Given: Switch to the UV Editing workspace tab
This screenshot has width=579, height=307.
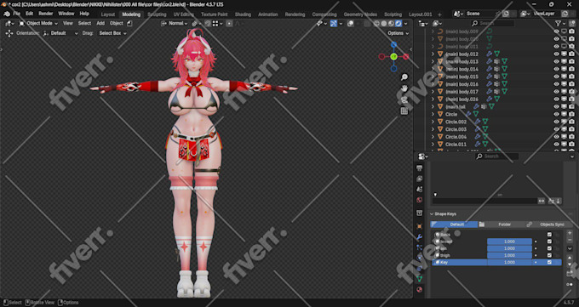Looking at the screenshot, I should coord(184,14).
